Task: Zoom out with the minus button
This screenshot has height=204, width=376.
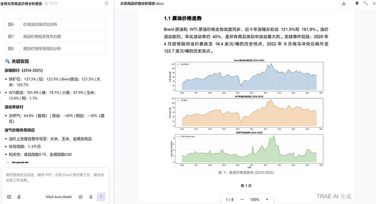Action: 242,200
